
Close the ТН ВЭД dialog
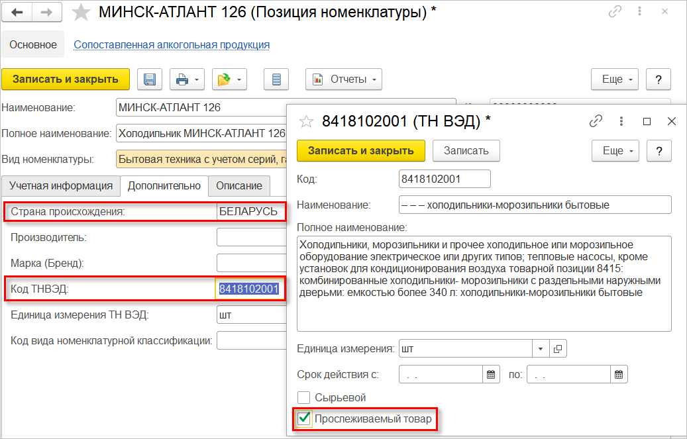(672, 121)
